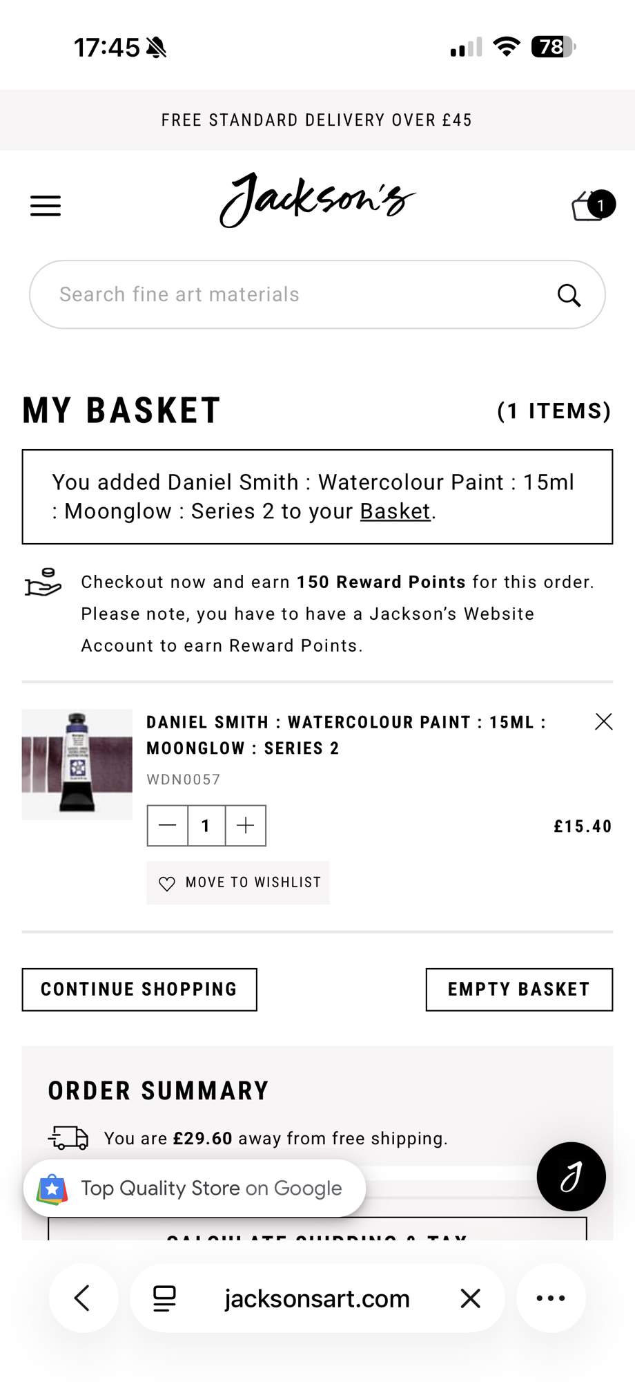Screen dimensions: 635x1382
Task: Open the hamburger navigation menu
Action: [46, 206]
